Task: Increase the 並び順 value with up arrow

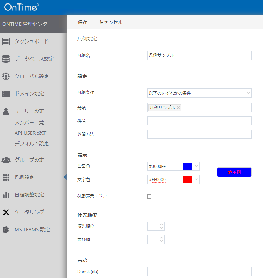Action: tap(161, 238)
